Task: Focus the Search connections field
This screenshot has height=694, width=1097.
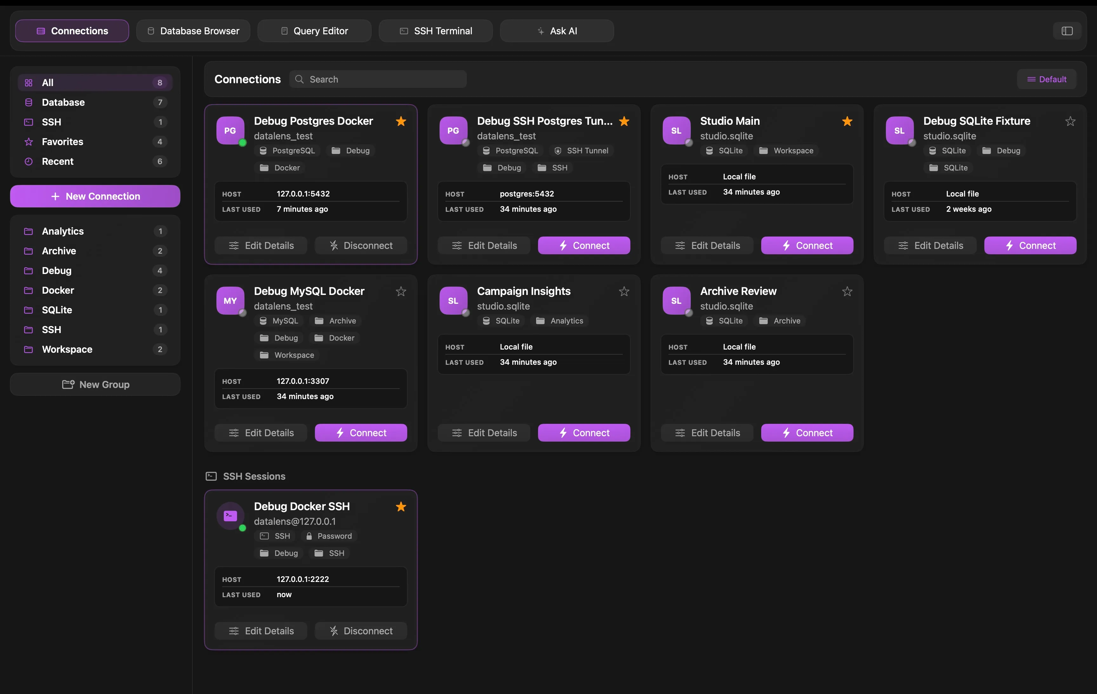Action: 378,79
